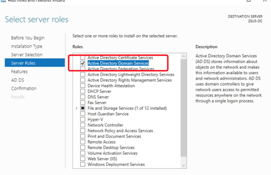Click the roles list scroll up arrow
271x175 pixels.
[184, 56]
